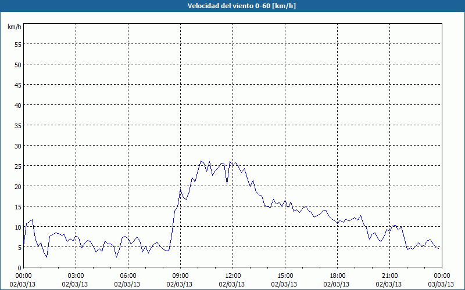This screenshot has height=290, width=465.
Task: Click the 15:00 time axis label
Action: [x=285, y=276]
